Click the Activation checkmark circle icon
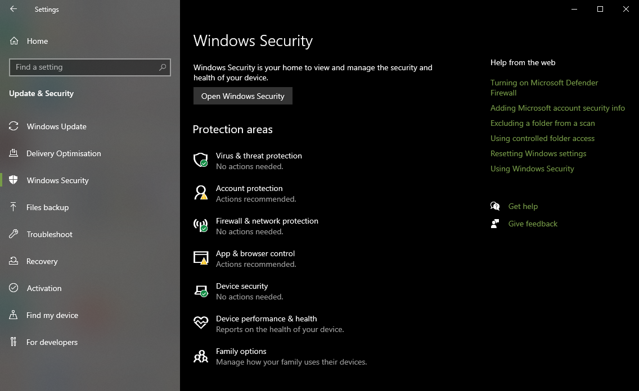Viewport: 639px width, 391px height. coord(13,288)
